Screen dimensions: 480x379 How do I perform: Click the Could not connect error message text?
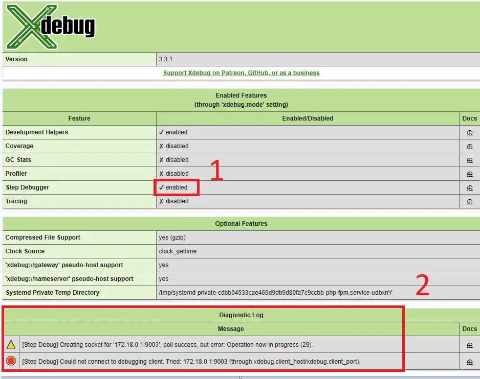pyautogui.click(x=191, y=362)
